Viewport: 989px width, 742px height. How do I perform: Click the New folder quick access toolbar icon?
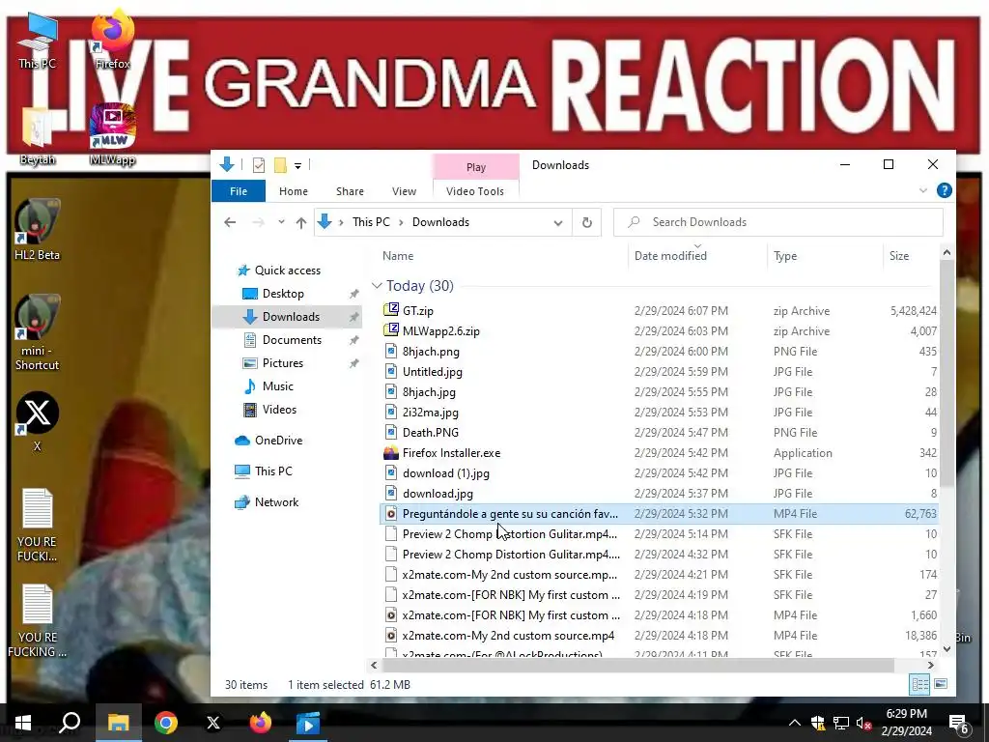[x=280, y=165]
